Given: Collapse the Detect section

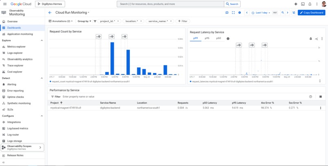Looking at the screenshot, I should (x=42, y=78).
